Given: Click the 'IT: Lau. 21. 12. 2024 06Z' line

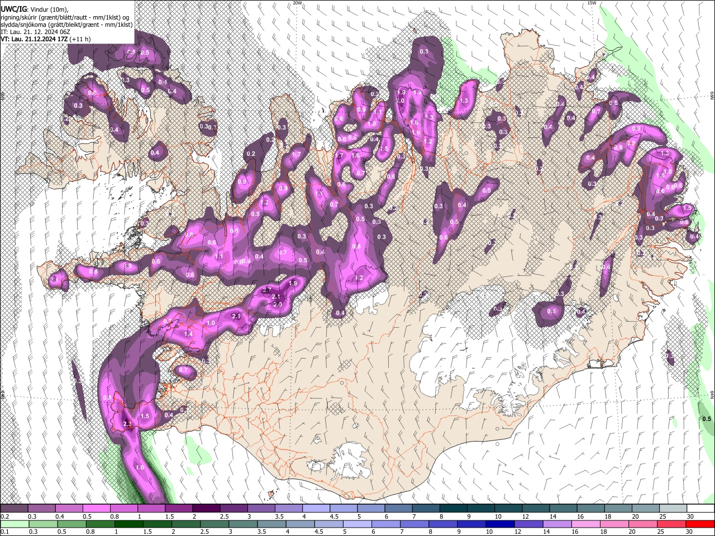Looking at the screenshot, I should [x=35, y=32].
